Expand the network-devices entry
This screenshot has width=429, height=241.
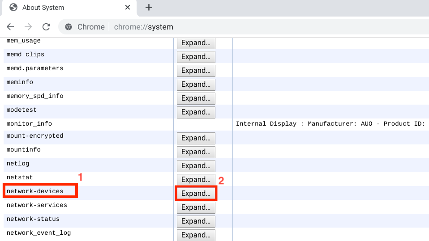[x=196, y=194]
